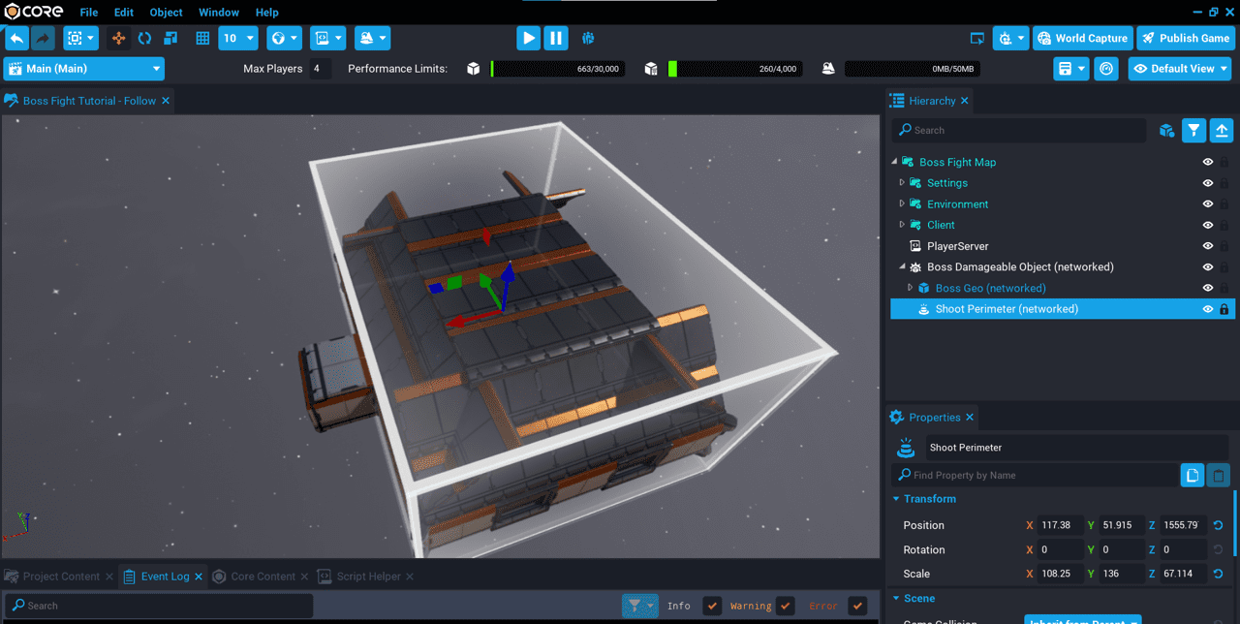Copy properties with the copy icon
This screenshot has width=1240, height=624.
point(1193,475)
